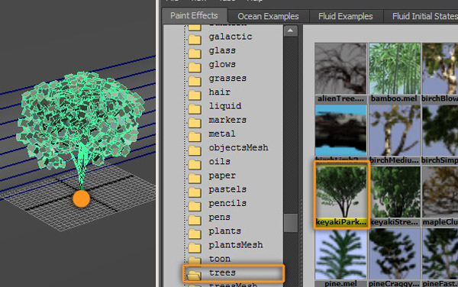
Task: Select the keyakiPark tree brush thumbnail
Action: (341, 195)
